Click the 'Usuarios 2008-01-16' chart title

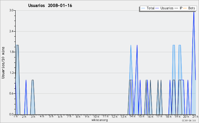tap(50, 6)
